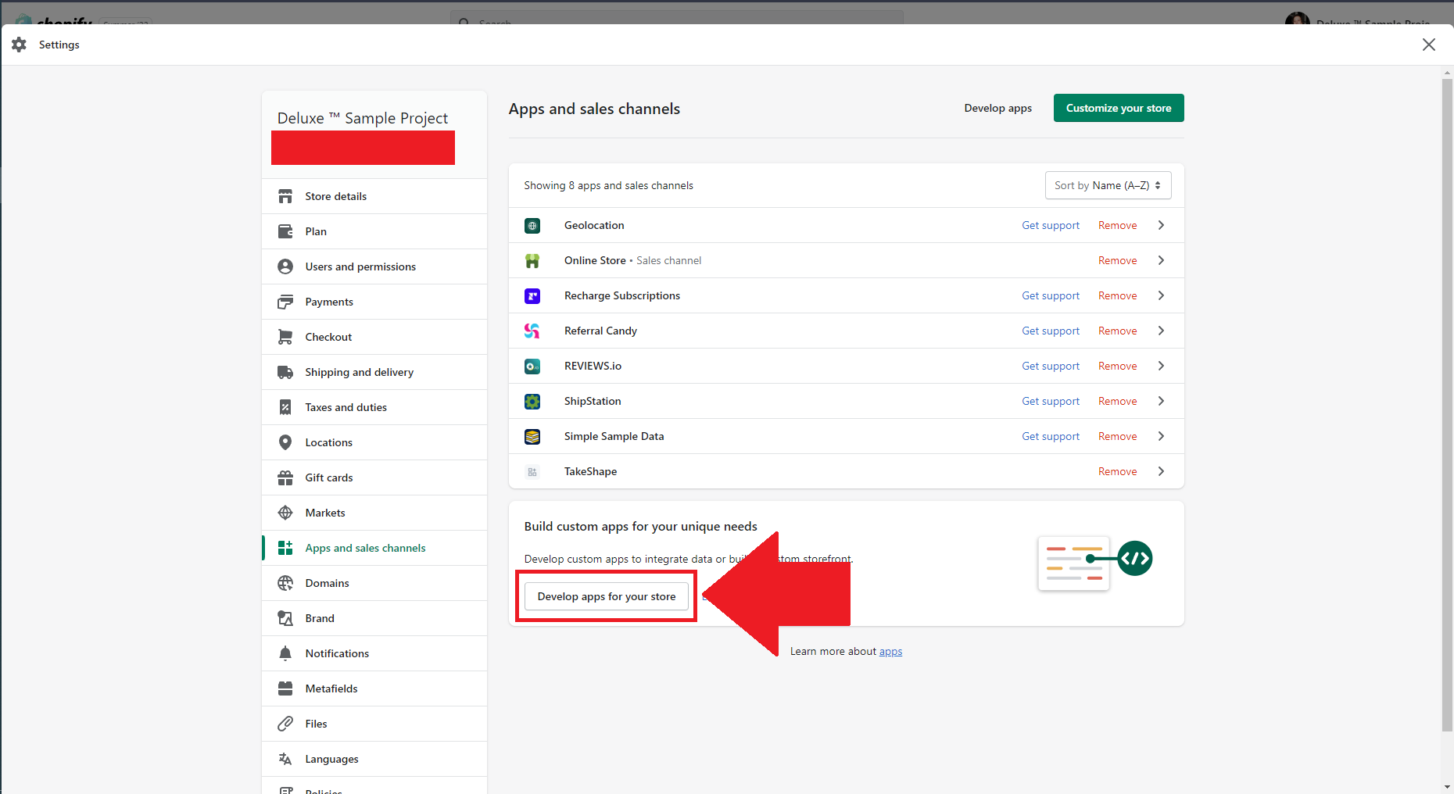This screenshot has width=1454, height=794.
Task: Expand the Simple Sample Data row chevron
Action: pyautogui.click(x=1161, y=436)
